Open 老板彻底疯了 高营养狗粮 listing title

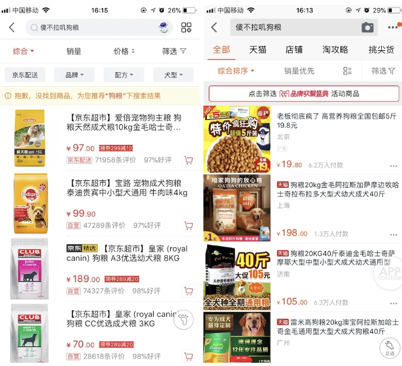click(337, 121)
